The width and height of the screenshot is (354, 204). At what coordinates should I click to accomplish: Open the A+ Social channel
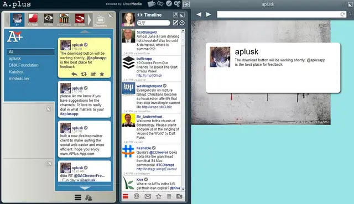click(80, 19)
